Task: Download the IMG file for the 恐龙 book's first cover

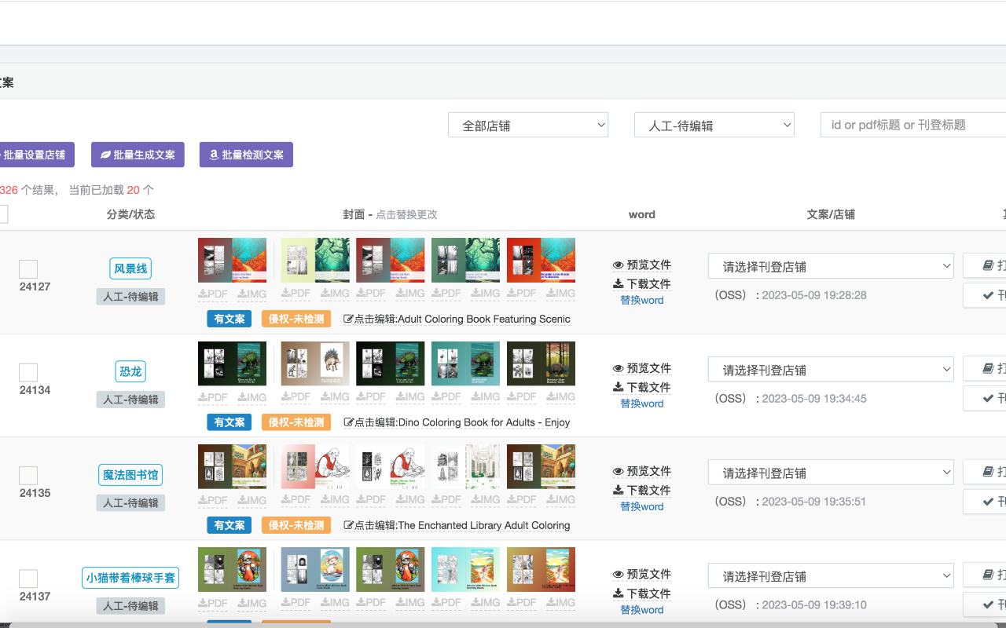Action: click(x=251, y=396)
